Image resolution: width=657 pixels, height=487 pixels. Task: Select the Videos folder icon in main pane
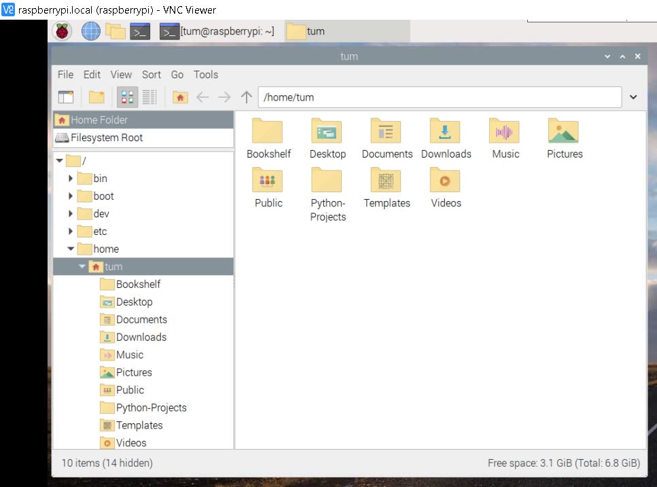pyautogui.click(x=446, y=181)
